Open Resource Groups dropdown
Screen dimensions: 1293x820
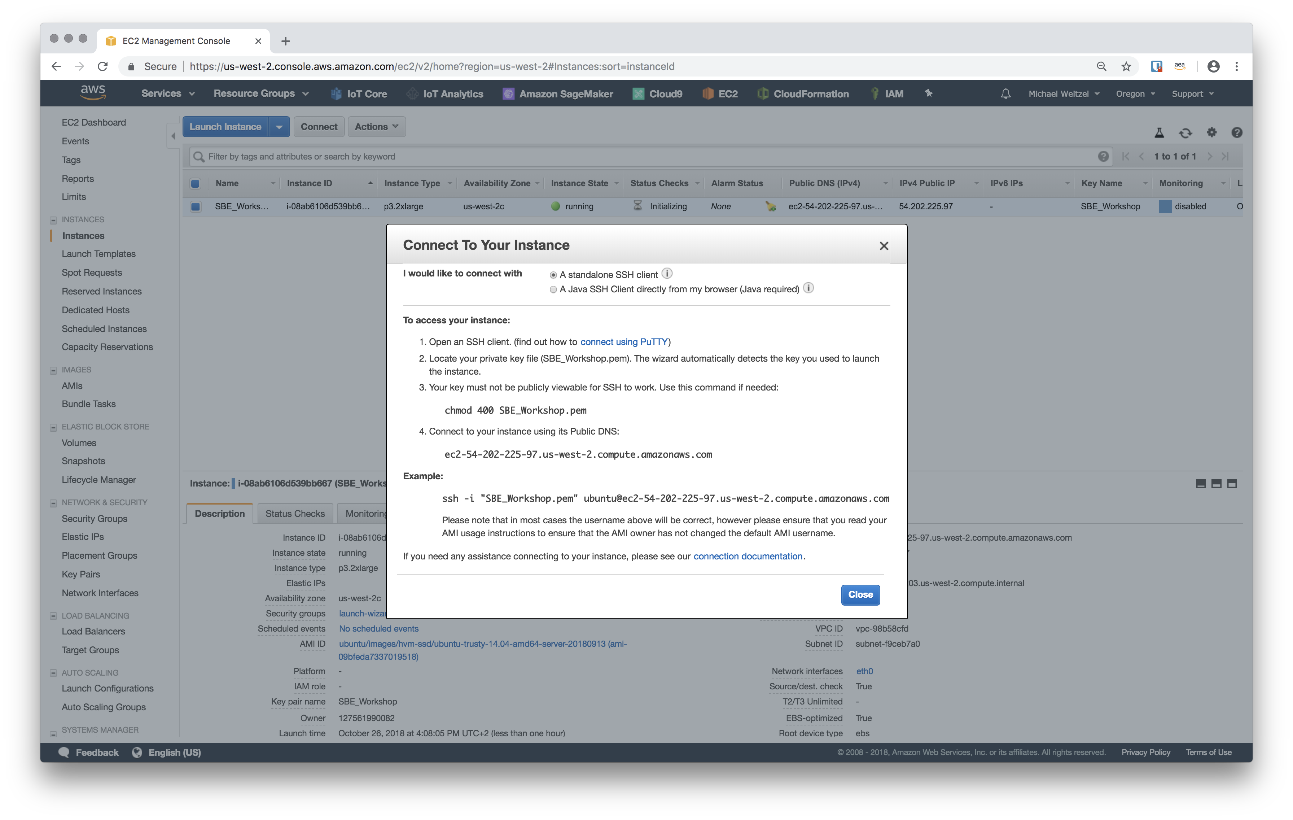261,93
